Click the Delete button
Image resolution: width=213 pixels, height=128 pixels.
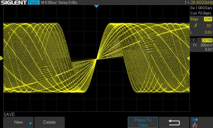coord(50,122)
